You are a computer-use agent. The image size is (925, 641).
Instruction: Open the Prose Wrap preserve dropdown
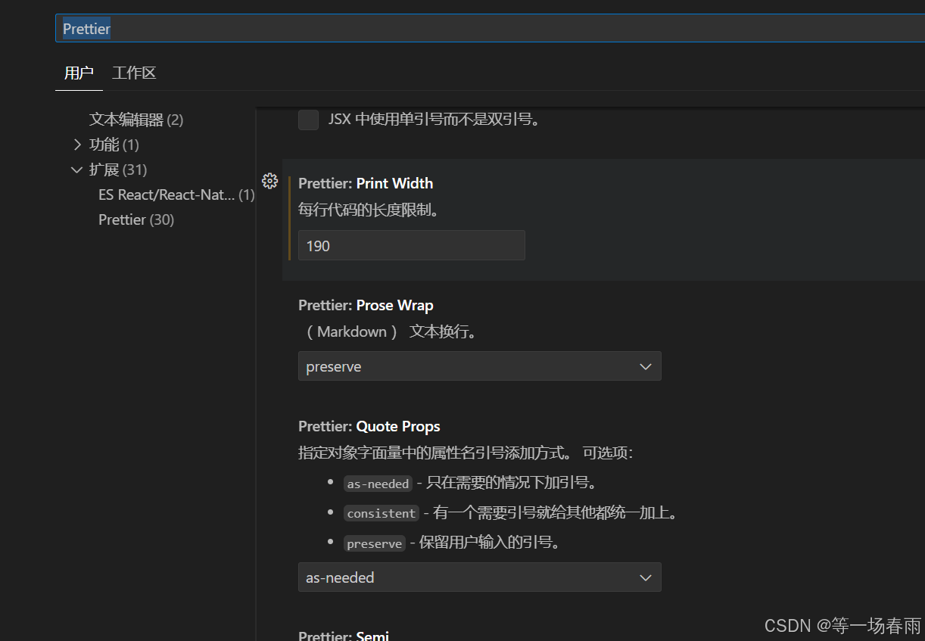[480, 366]
